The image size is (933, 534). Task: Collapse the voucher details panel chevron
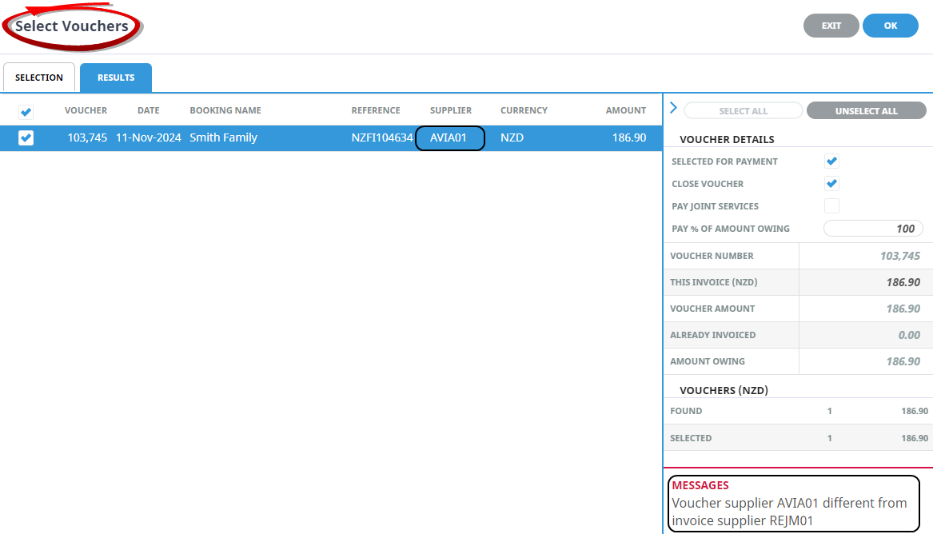673,108
